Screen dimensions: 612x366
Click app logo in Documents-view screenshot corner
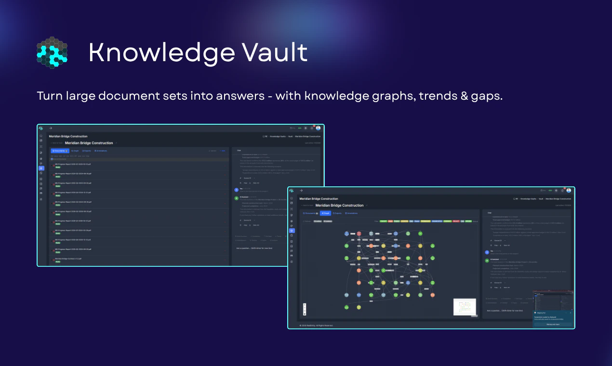click(x=40, y=128)
